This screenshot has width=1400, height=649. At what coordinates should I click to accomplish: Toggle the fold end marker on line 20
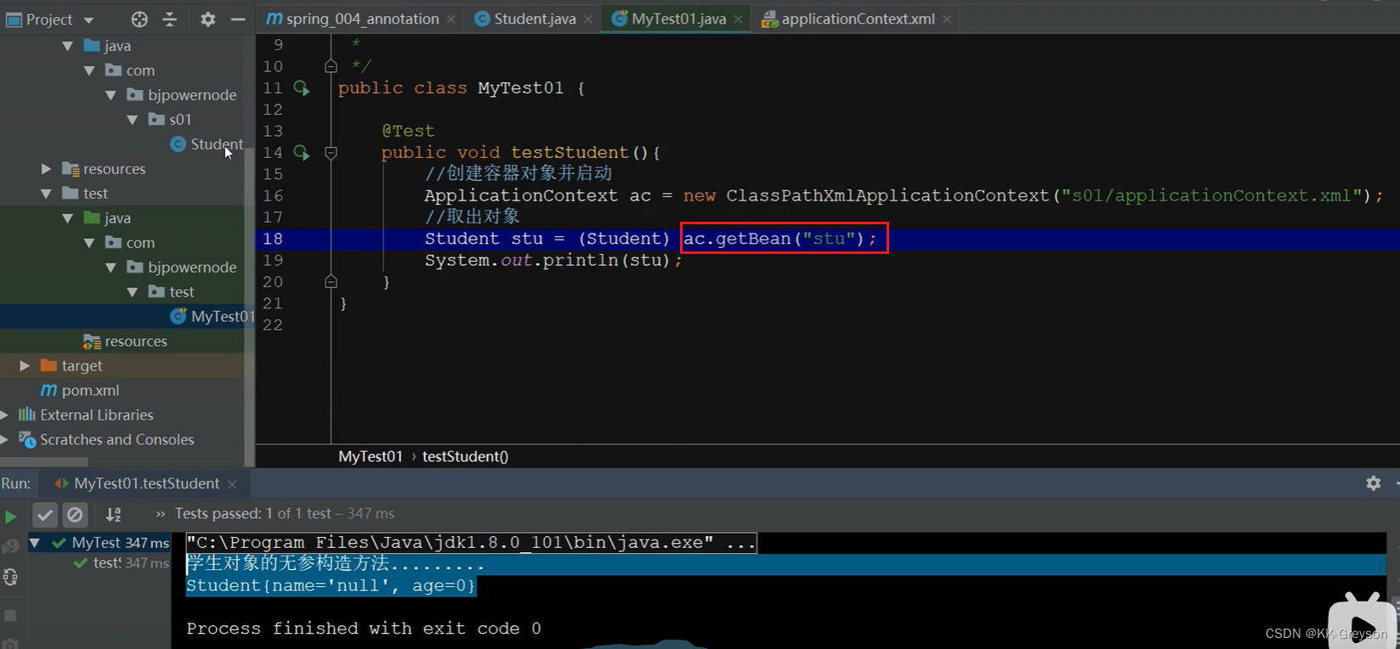point(331,281)
